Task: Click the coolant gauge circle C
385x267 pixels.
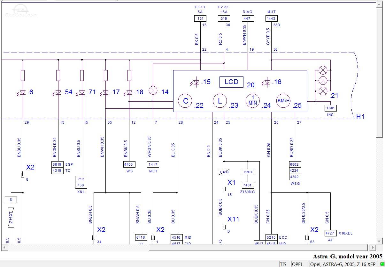Action: click(x=185, y=101)
